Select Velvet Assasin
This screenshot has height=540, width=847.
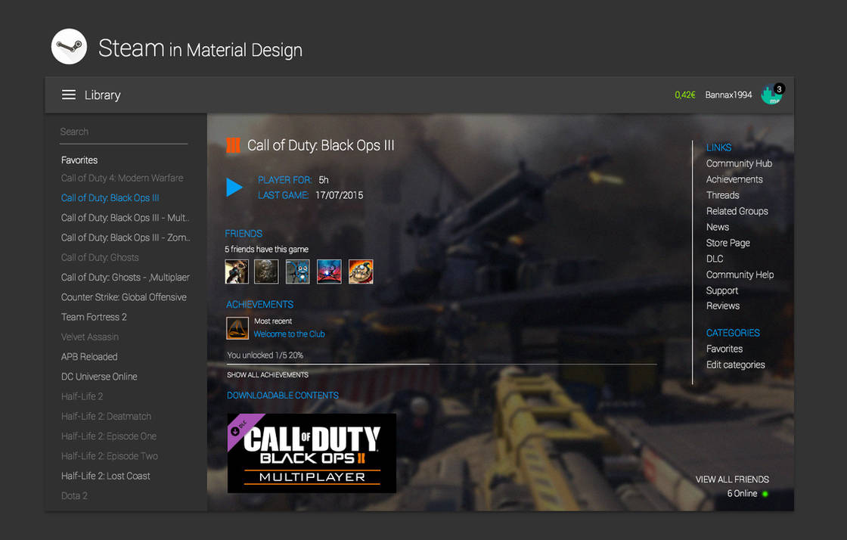pos(90,337)
